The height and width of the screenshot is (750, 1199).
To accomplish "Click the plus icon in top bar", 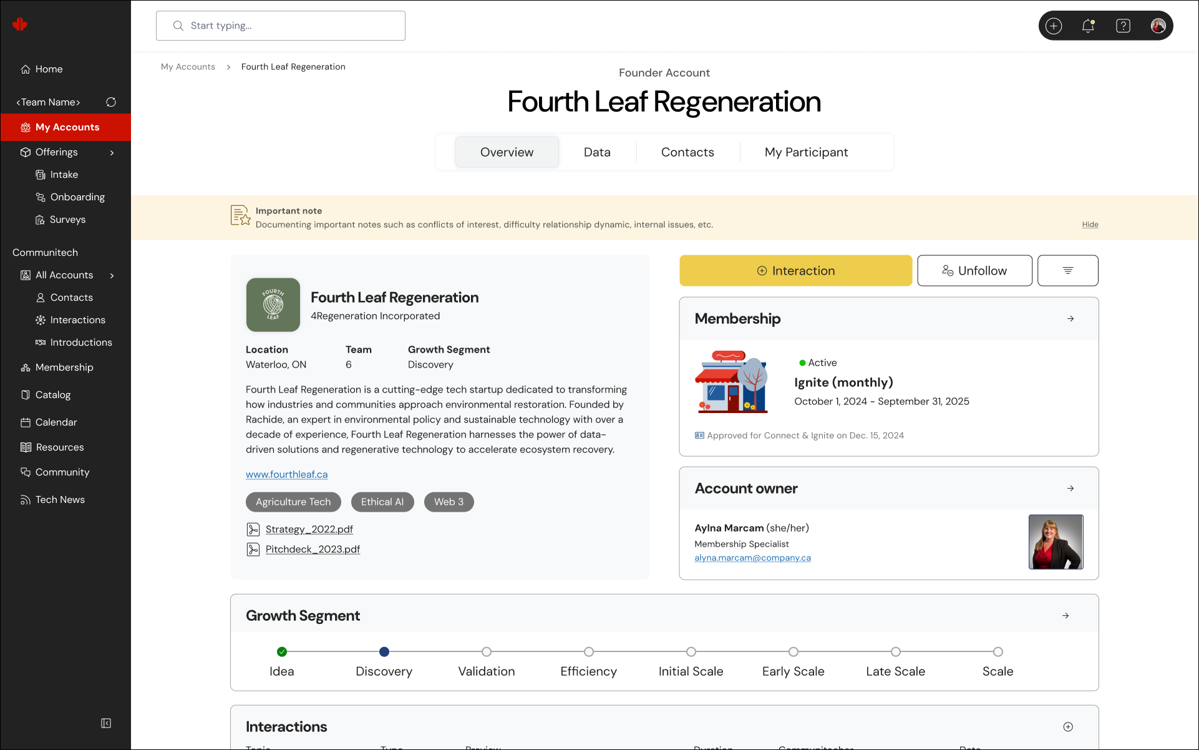I will click(x=1054, y=26).
